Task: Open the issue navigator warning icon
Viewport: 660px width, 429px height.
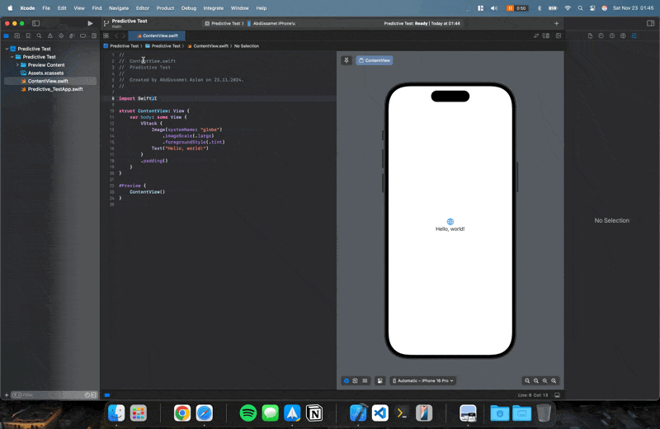Action: pyautogui.click(x=50, y=35)
